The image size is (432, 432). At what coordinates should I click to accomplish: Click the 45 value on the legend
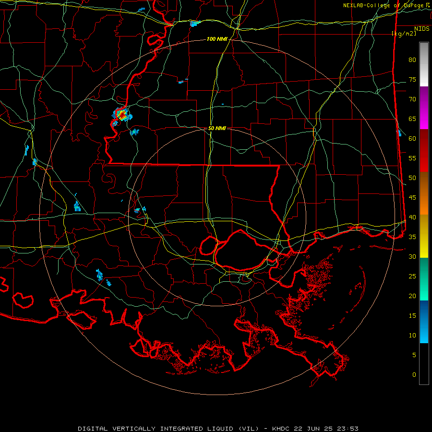pos(412,198)
